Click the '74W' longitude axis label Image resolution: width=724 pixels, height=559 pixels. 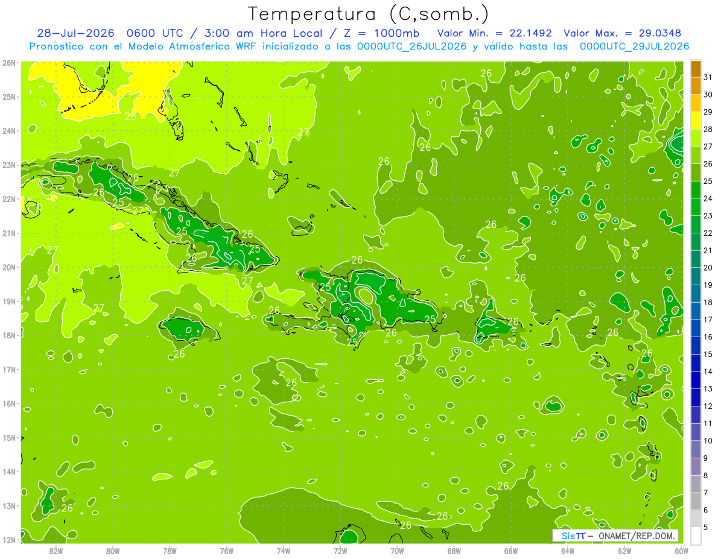pos(284,551)
